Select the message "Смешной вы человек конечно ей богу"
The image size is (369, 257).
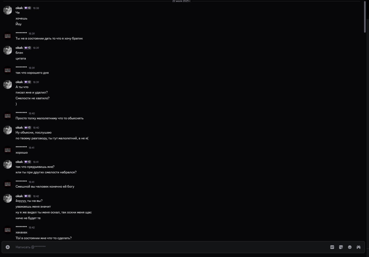(45, 187)
